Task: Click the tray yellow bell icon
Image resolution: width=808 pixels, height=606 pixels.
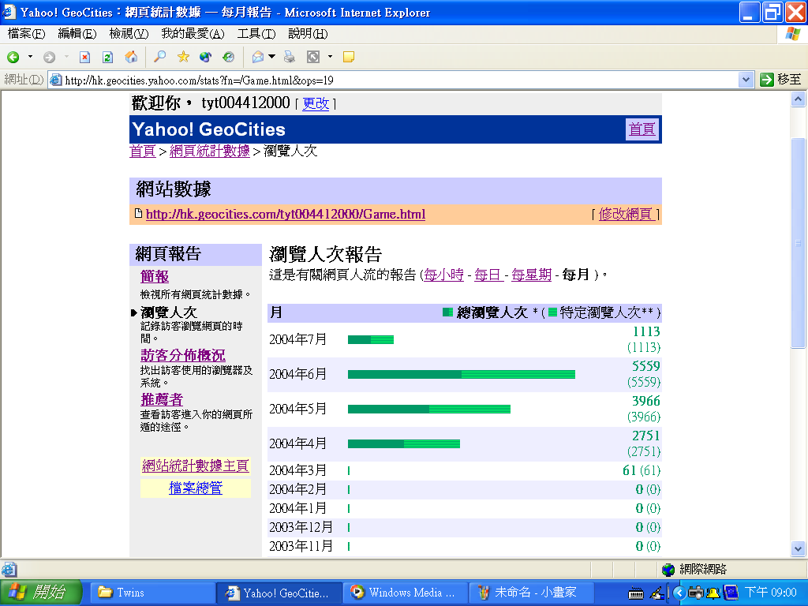Action: click(713, 593)
